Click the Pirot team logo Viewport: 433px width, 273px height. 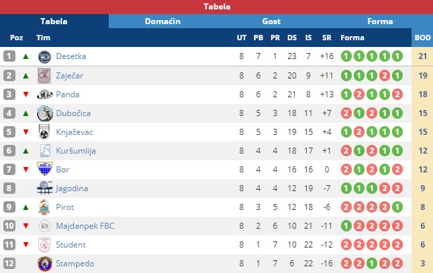point(44,207)
